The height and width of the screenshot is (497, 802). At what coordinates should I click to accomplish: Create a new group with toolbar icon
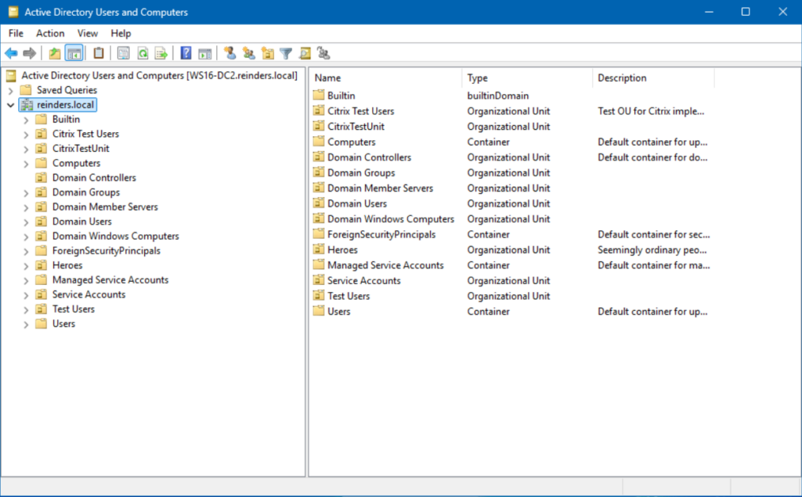point(248,53)
